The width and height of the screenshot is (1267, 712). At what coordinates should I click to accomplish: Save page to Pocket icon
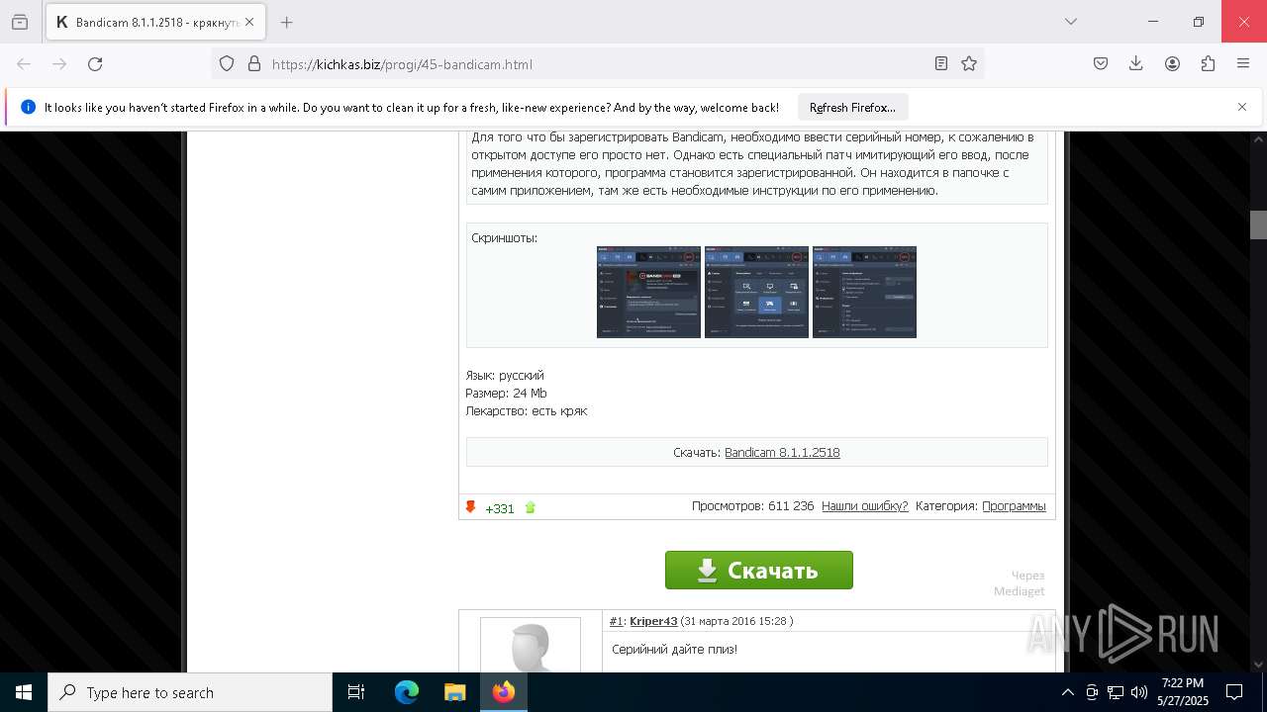click(x=1101, y=64)
